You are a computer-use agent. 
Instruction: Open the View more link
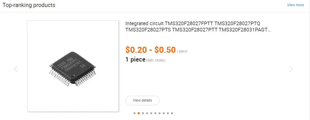[x=295, y=5]
